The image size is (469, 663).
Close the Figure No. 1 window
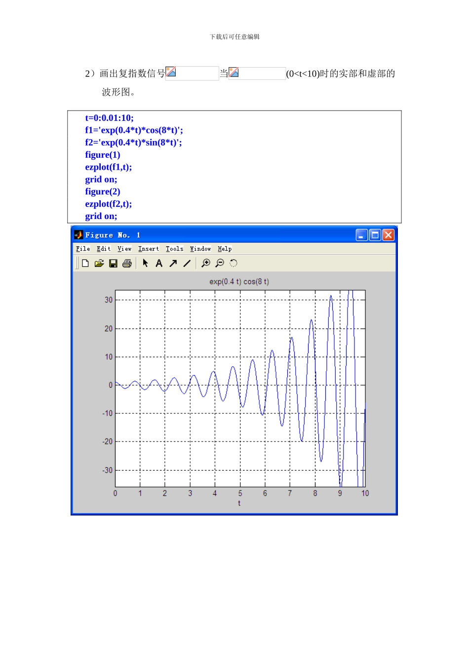point(389,235)
